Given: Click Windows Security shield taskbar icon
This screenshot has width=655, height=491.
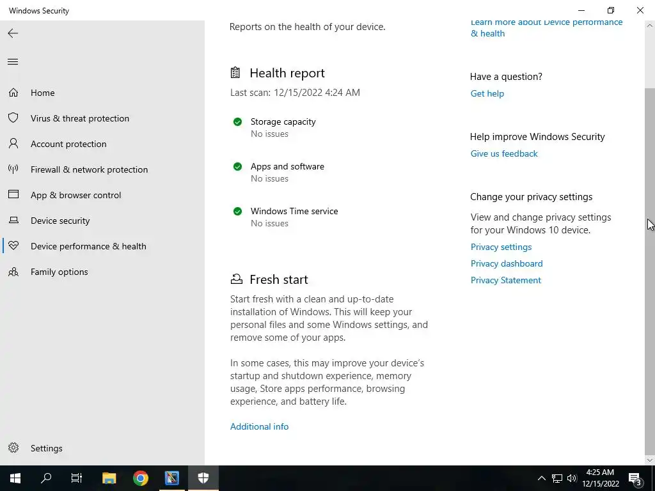Looking at the screenshot, I should point(203,478).
